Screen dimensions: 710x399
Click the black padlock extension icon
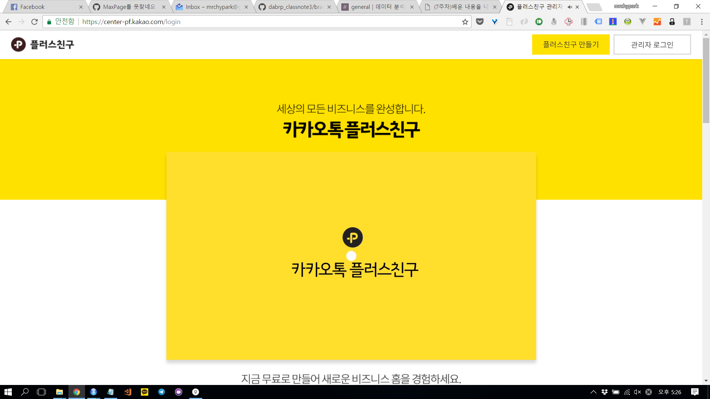[672, 22]
